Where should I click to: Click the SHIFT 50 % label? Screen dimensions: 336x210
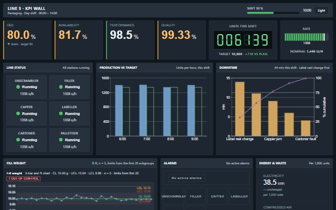pyautogui.click(x=255, y=8)
